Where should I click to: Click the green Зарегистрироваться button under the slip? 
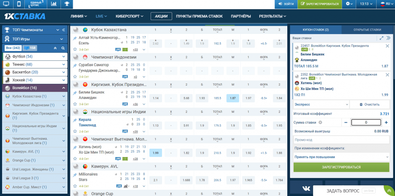point(341,167)
